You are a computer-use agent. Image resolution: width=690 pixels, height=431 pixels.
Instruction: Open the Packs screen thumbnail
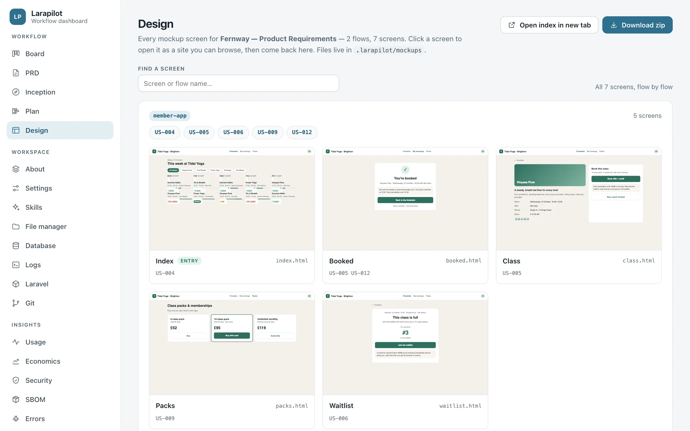click(232, 344)
